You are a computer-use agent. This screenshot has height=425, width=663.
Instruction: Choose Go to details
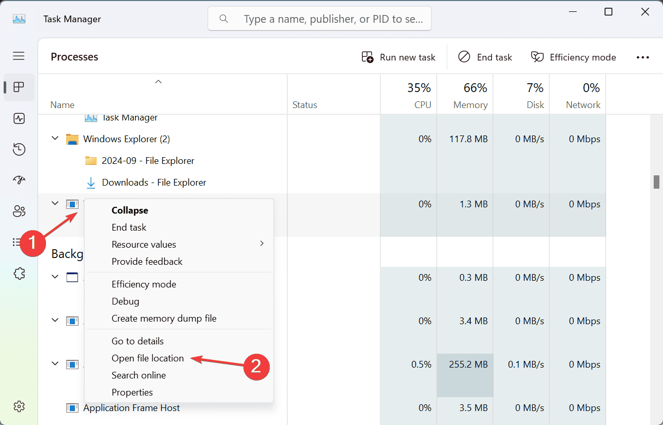tap(179, 341)
